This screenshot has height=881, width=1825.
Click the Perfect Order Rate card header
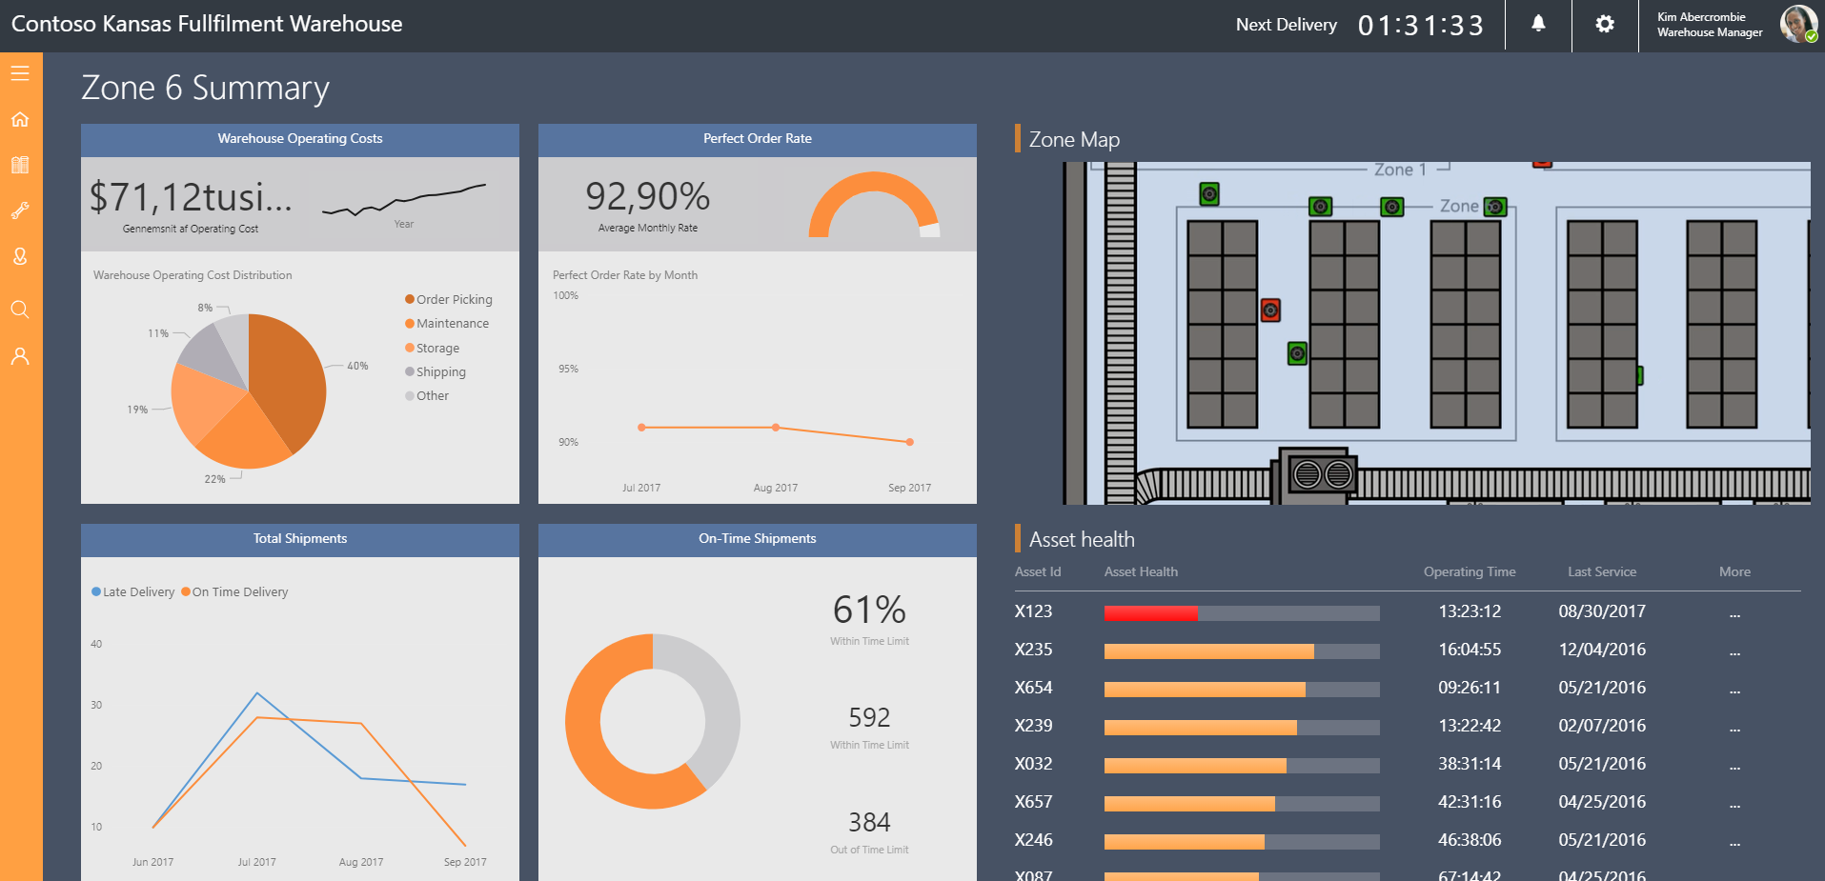[758, 139]
